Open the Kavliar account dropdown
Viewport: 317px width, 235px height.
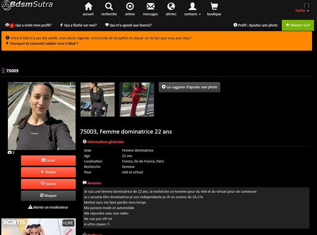click(302, 11)
